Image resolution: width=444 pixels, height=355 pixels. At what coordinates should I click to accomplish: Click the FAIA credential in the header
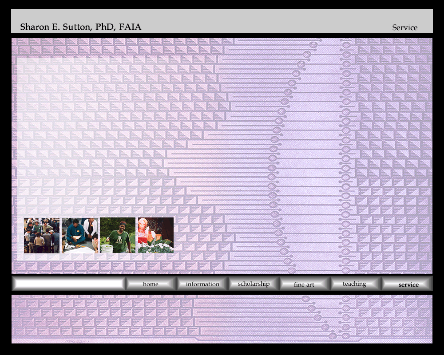pos(130,27)
